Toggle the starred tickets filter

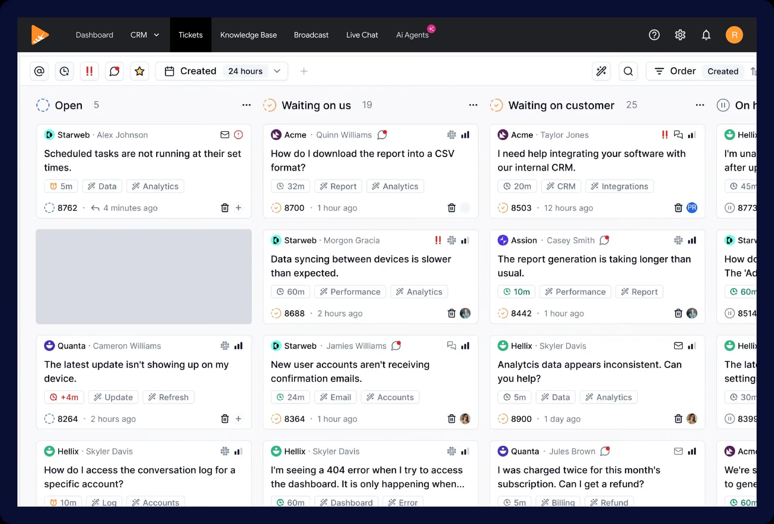[x=139, y=71]
